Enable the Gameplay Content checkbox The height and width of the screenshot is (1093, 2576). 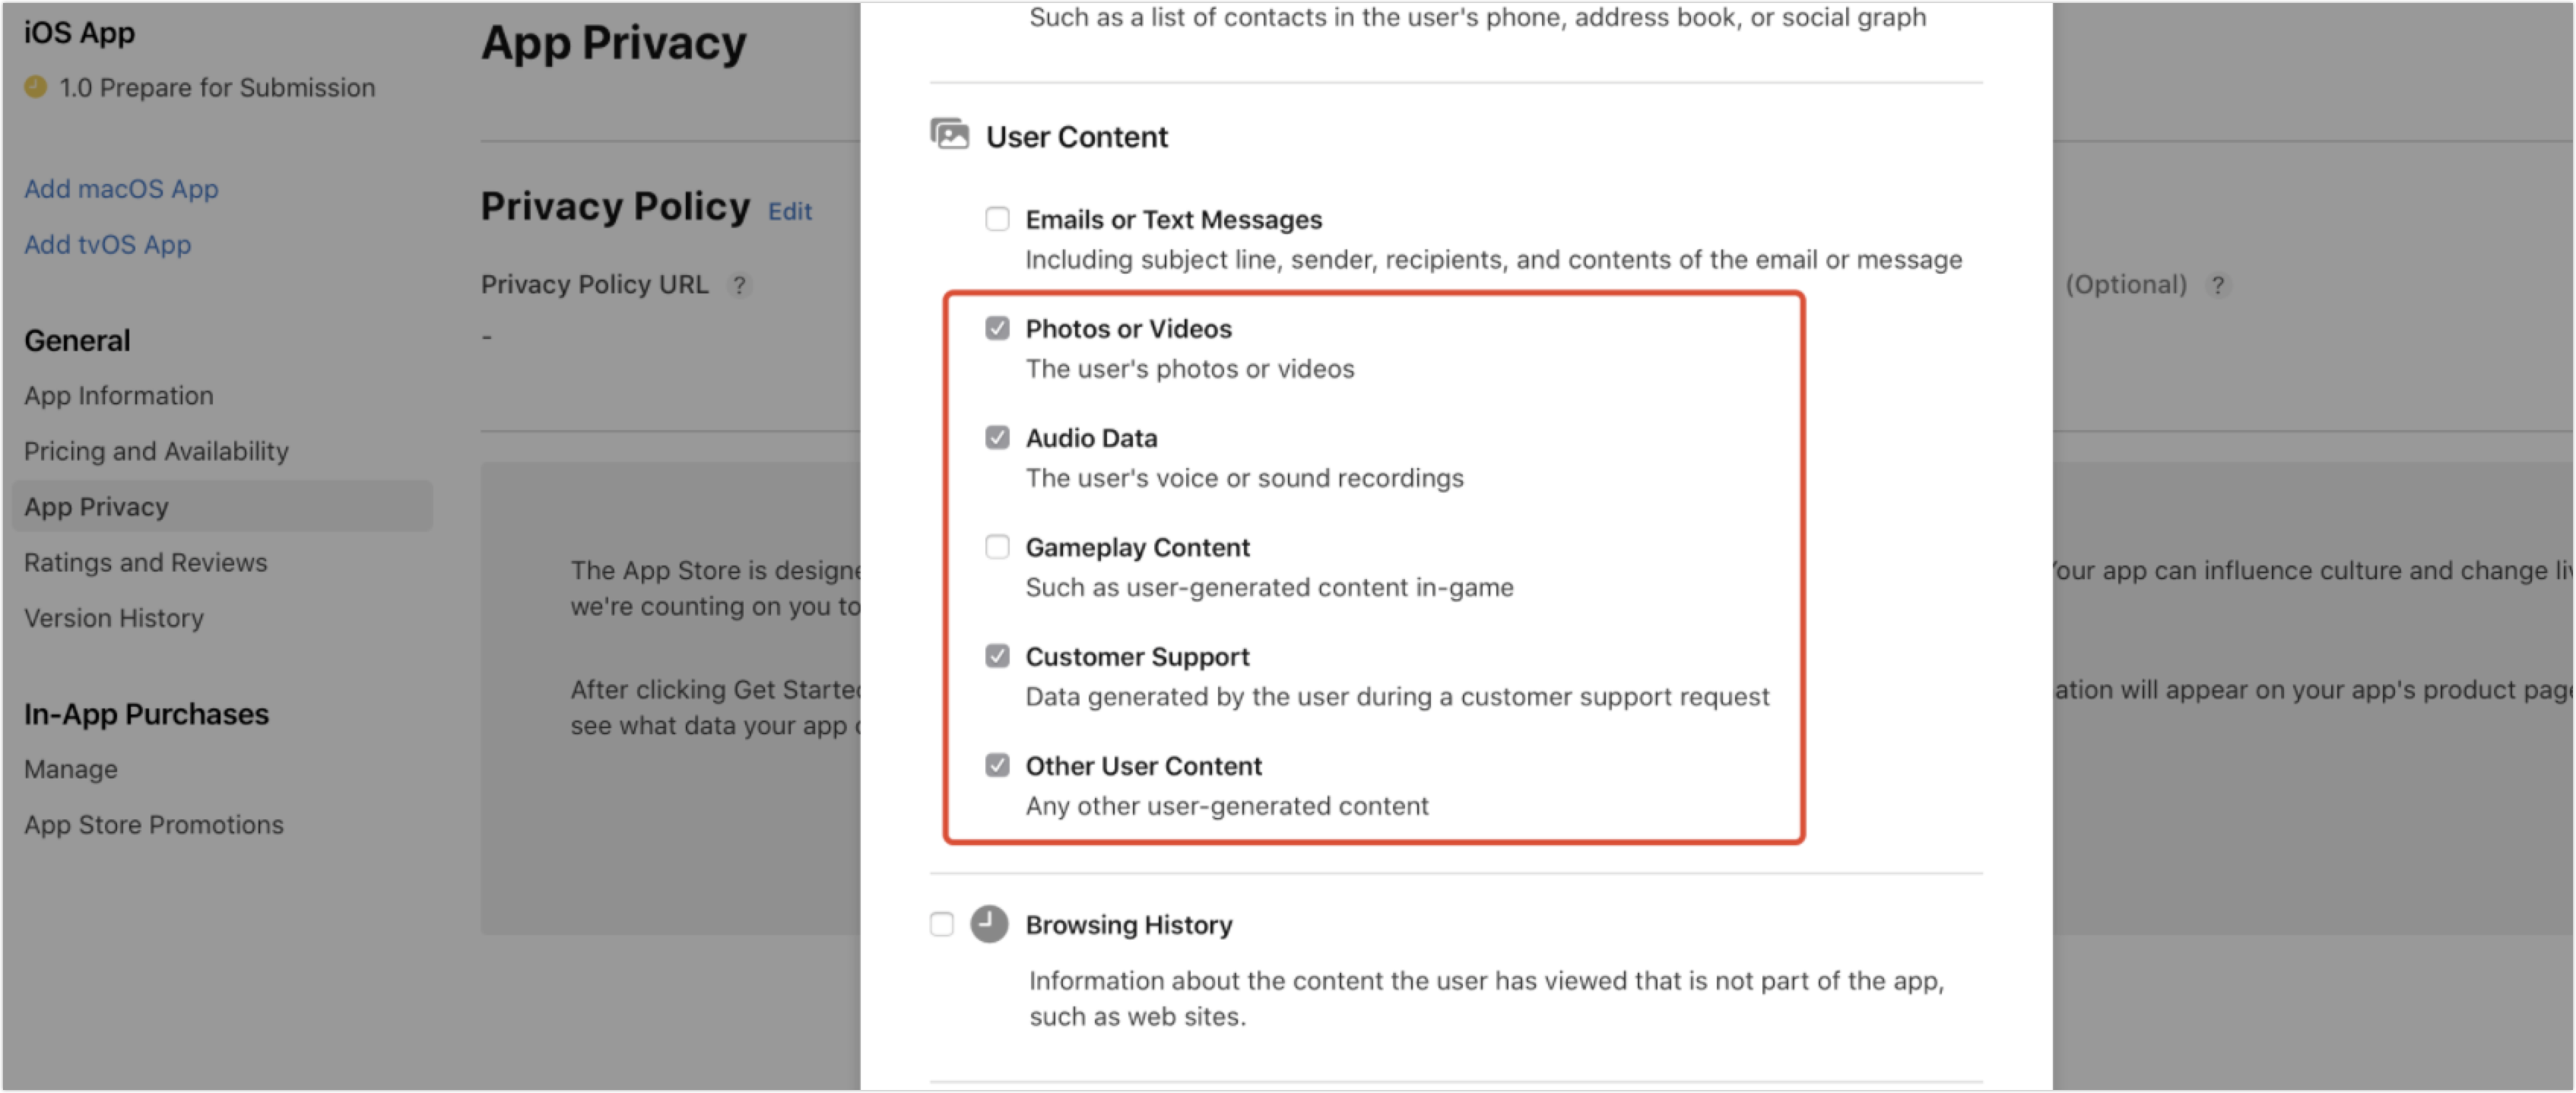997,546
